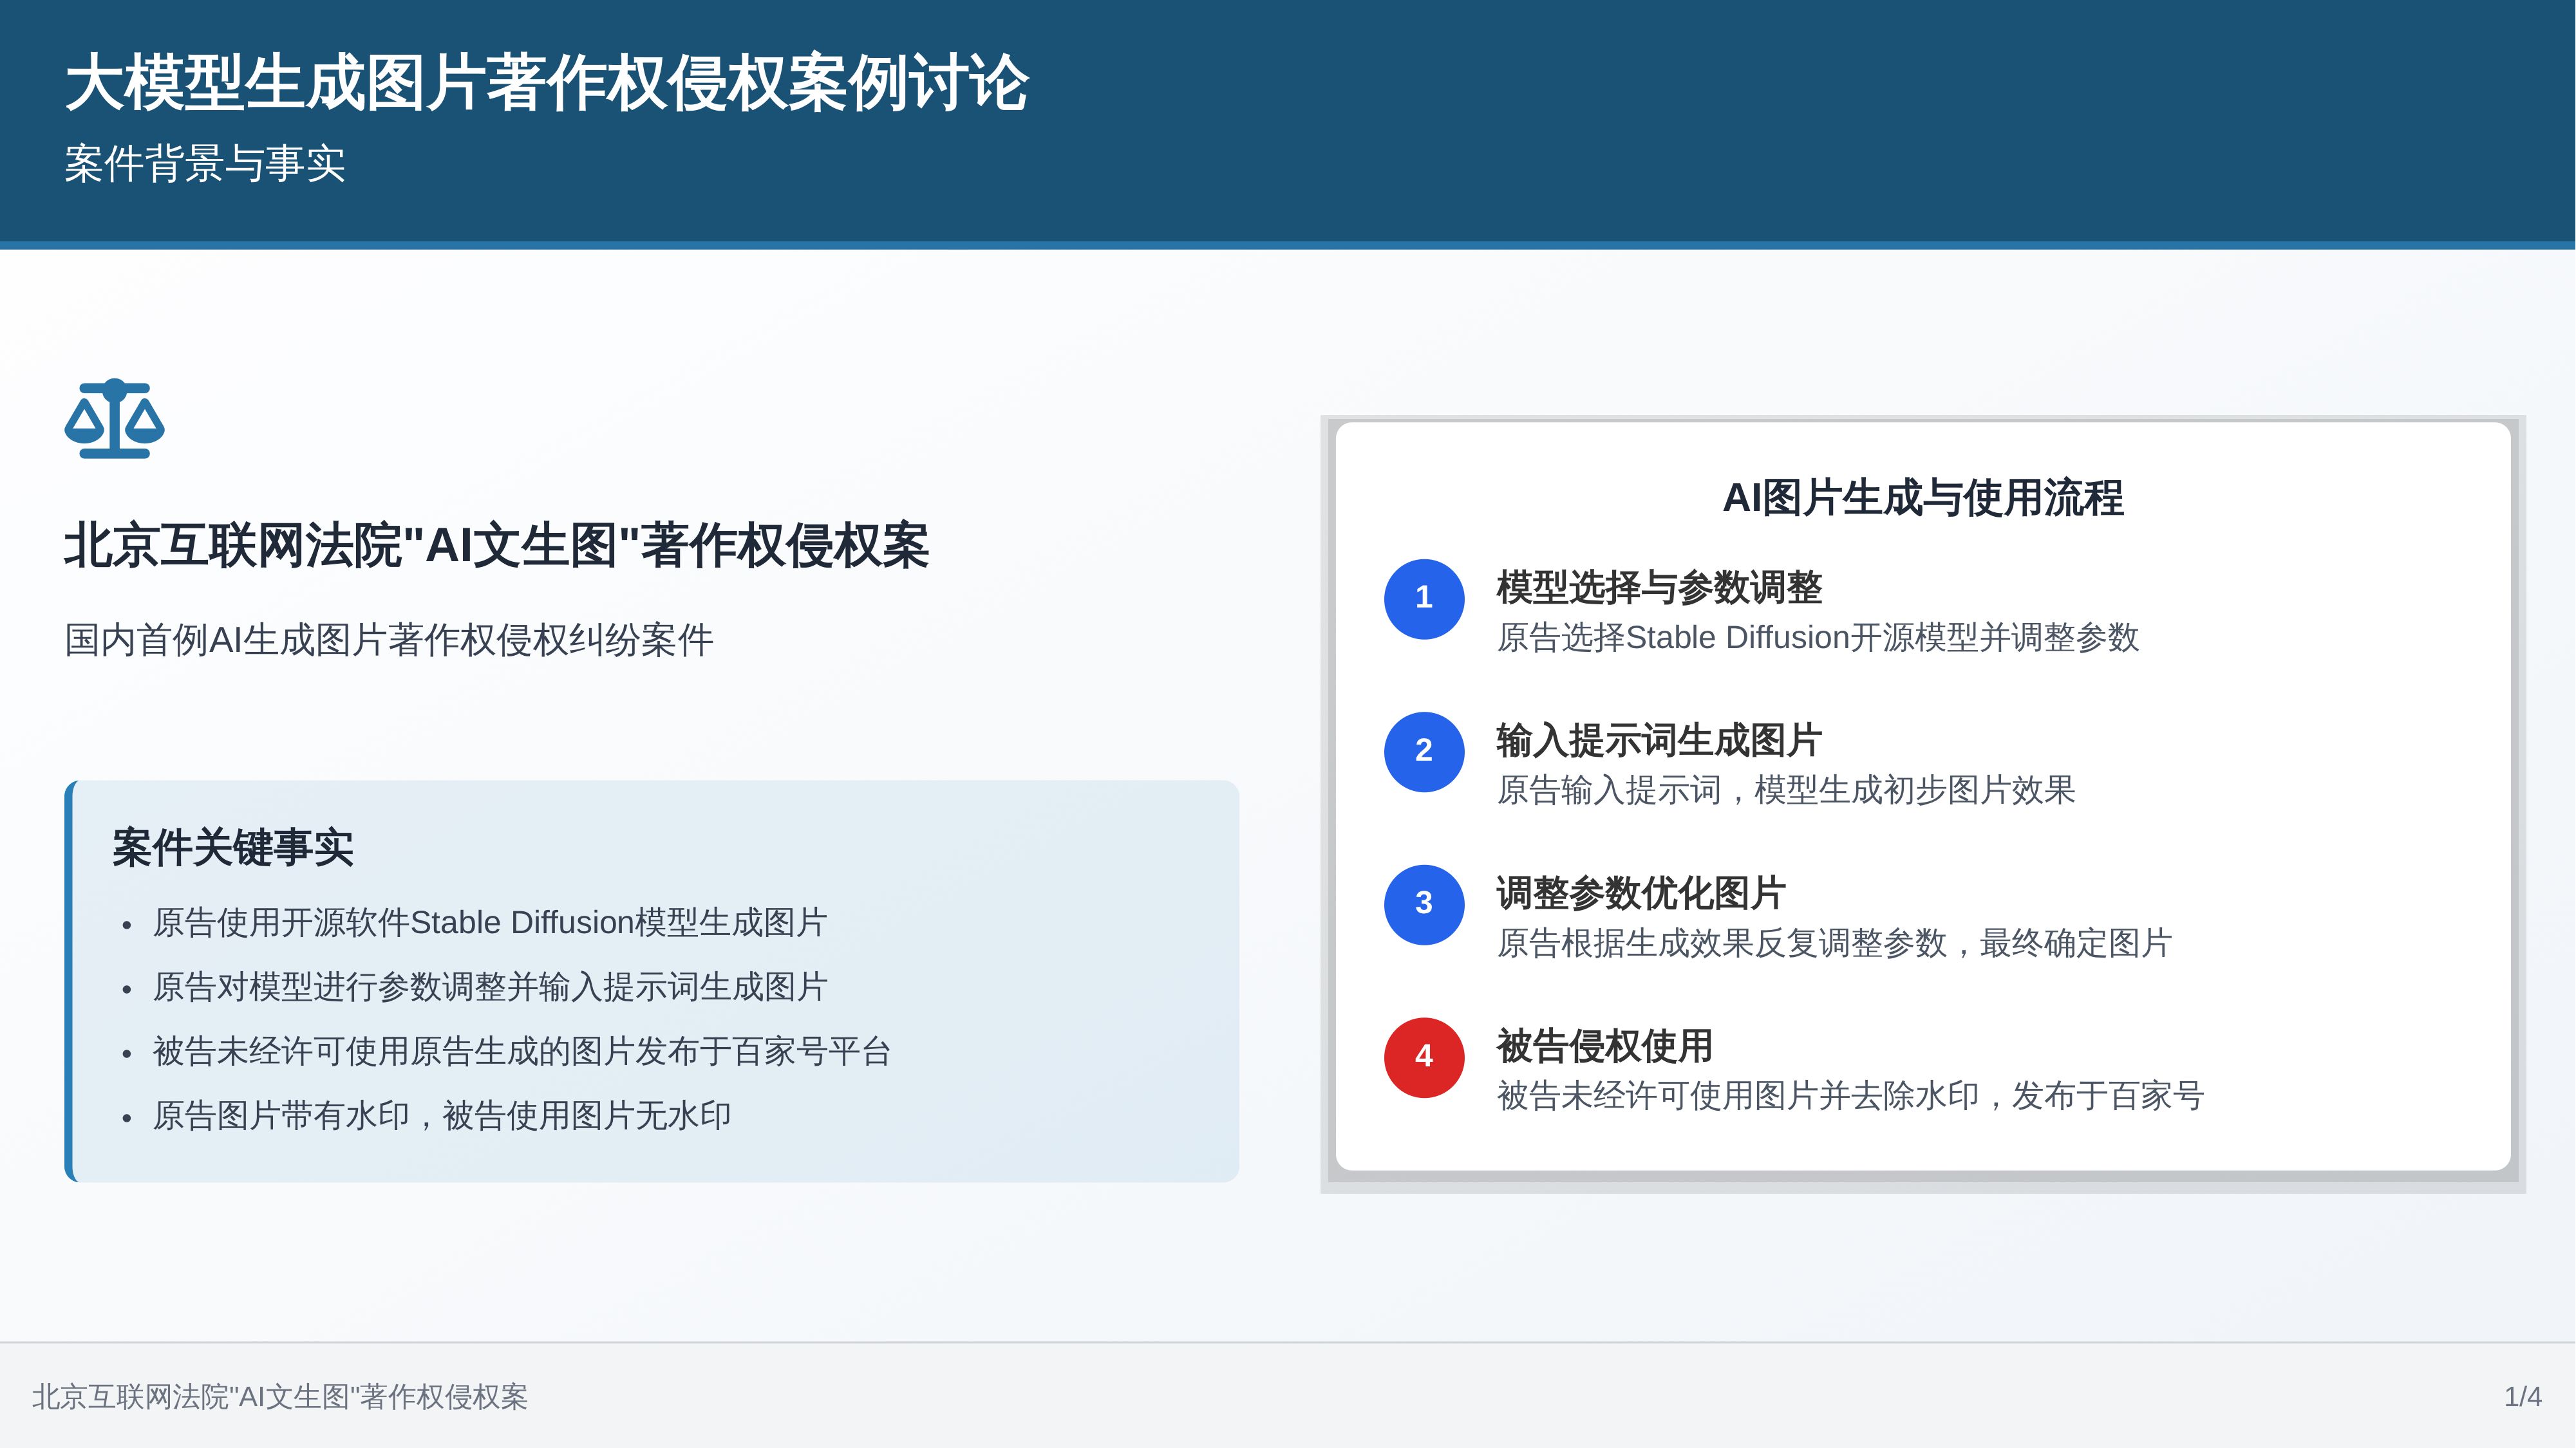
Task: Click the AI图片生成与使用流程 card title
Action: [1922, 497]
